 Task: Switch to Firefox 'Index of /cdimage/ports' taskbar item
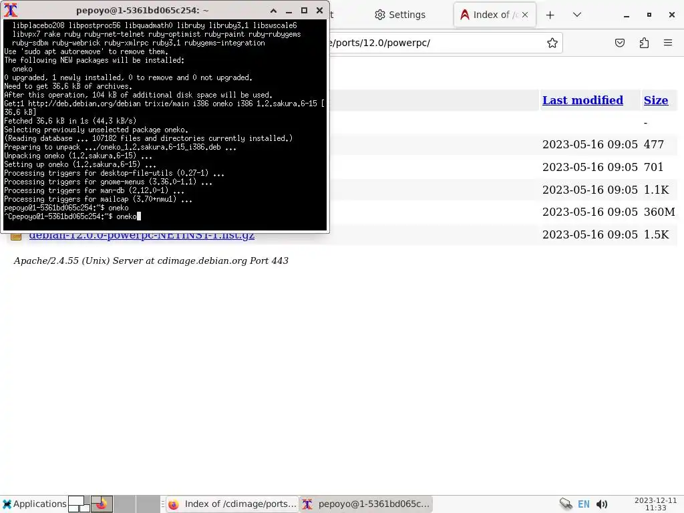coord(232,504)
